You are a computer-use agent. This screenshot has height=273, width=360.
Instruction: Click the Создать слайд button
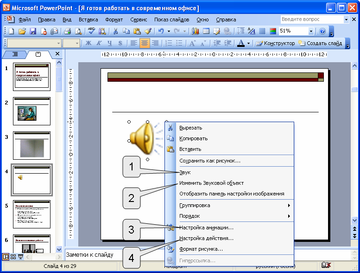tap(320, 43)
